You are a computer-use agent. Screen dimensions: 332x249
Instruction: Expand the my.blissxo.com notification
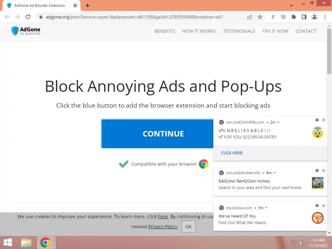267,208
